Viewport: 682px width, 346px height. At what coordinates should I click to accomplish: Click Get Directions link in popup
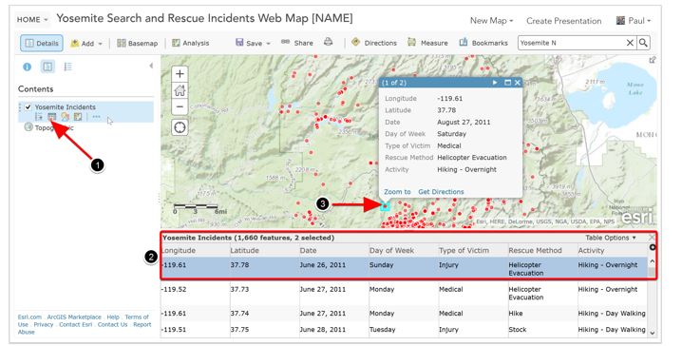point(441,192)
